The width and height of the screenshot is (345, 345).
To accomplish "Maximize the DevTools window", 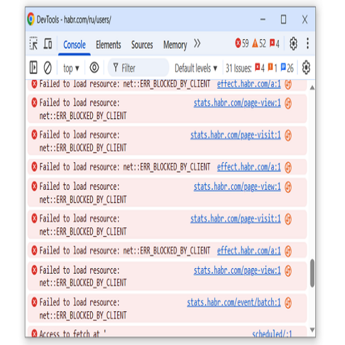I will click(283, 19).
